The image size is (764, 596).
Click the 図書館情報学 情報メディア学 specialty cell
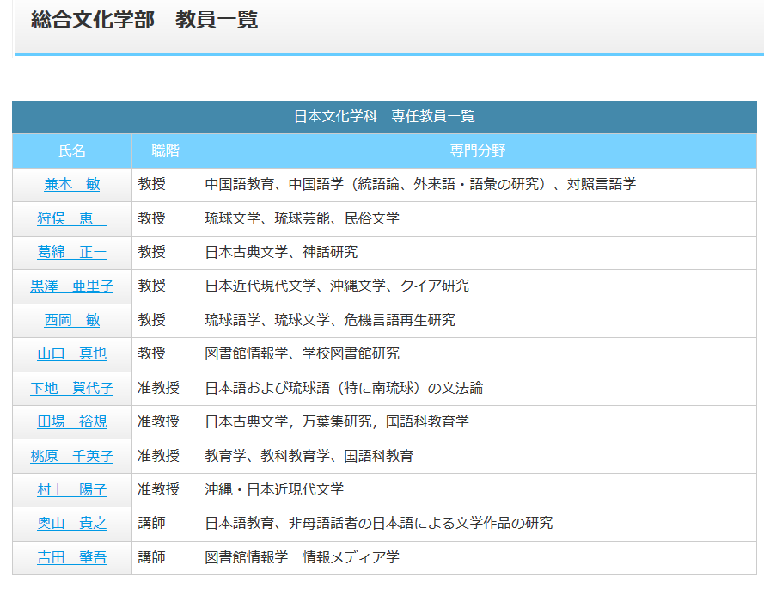[303, 557]
